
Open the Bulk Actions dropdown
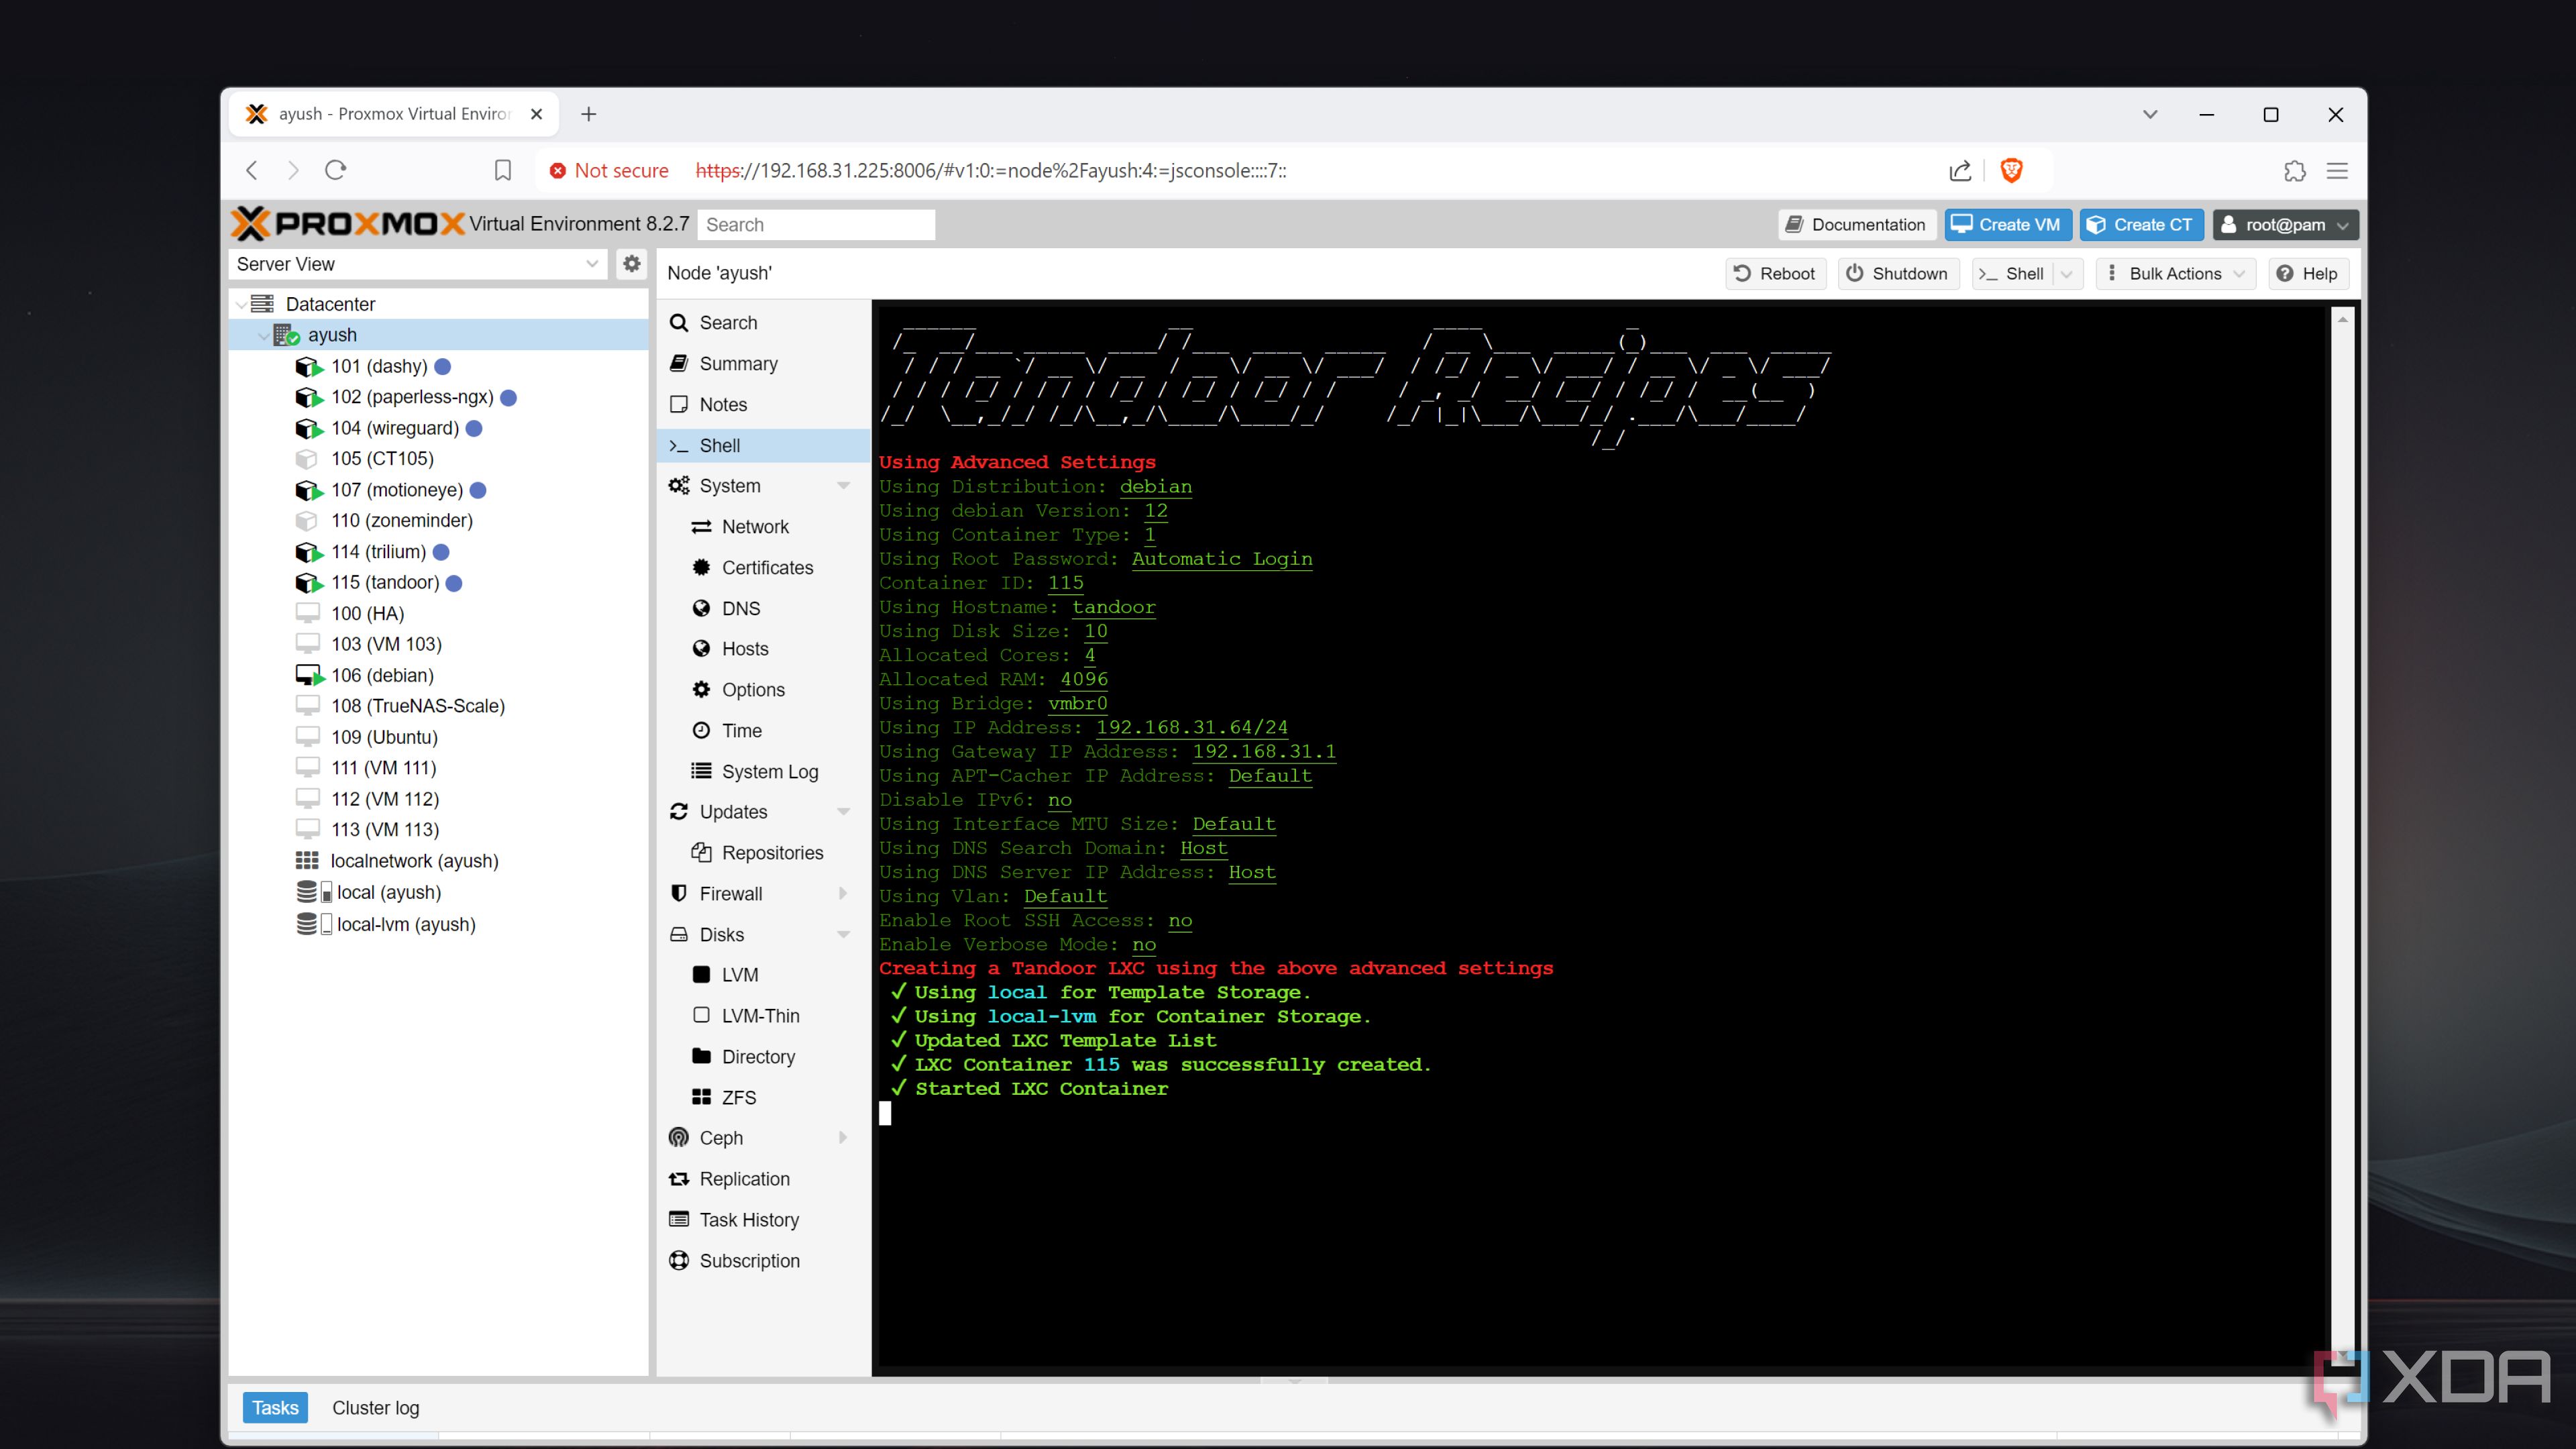2176,274
